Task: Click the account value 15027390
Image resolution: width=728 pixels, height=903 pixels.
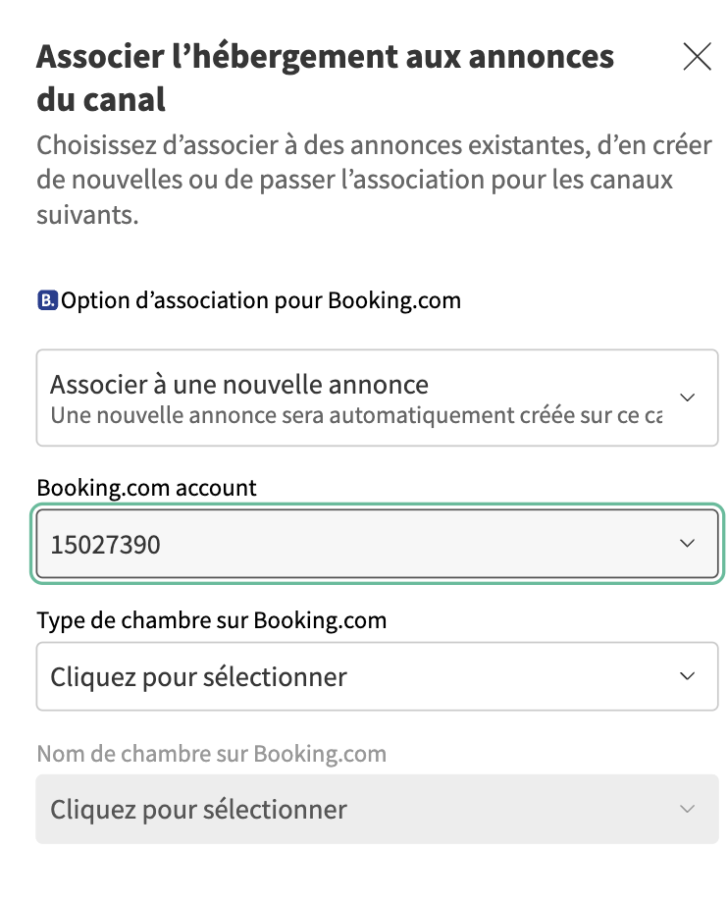Action: click(105, 543)
